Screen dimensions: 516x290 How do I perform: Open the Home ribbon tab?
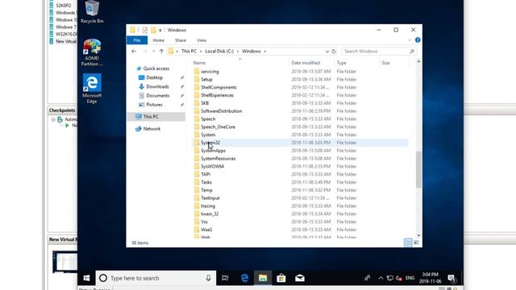(x=158, y=40)
